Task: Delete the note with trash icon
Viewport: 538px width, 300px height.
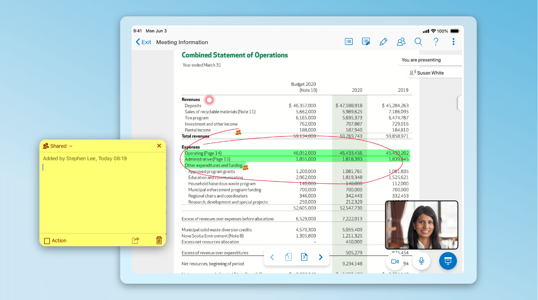Action: 159,241
